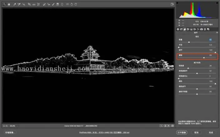Click the 颜色平滑度 color smoothness slider handle
The height and width of the screenshot is (137, 220).
197,94
